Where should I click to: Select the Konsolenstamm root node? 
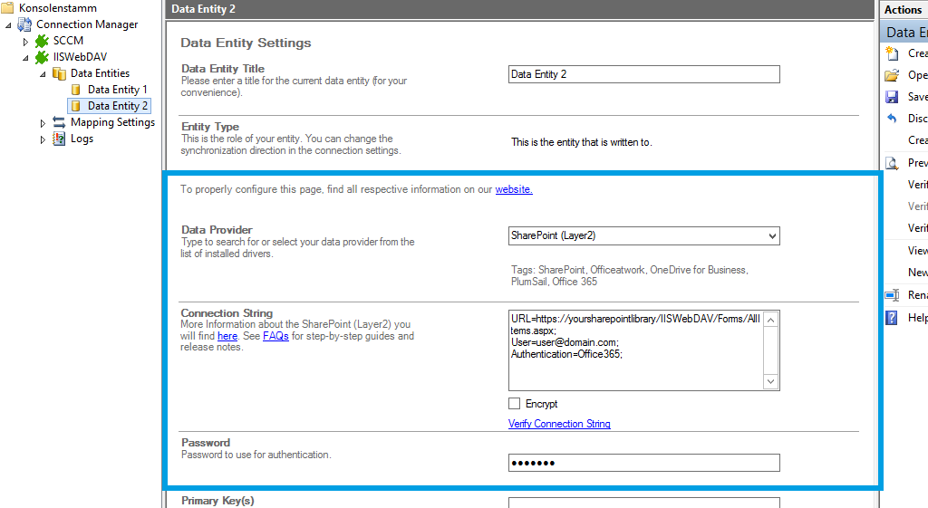click(57, 8)
